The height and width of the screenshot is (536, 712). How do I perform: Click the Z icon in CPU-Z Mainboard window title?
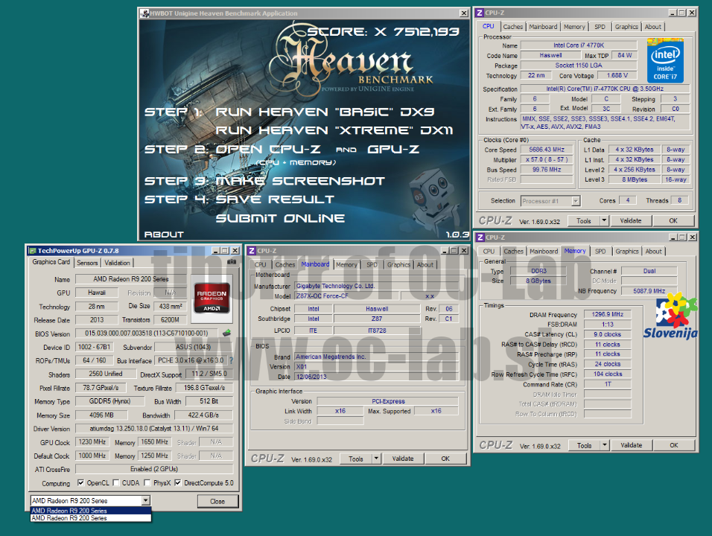(252, 251)
